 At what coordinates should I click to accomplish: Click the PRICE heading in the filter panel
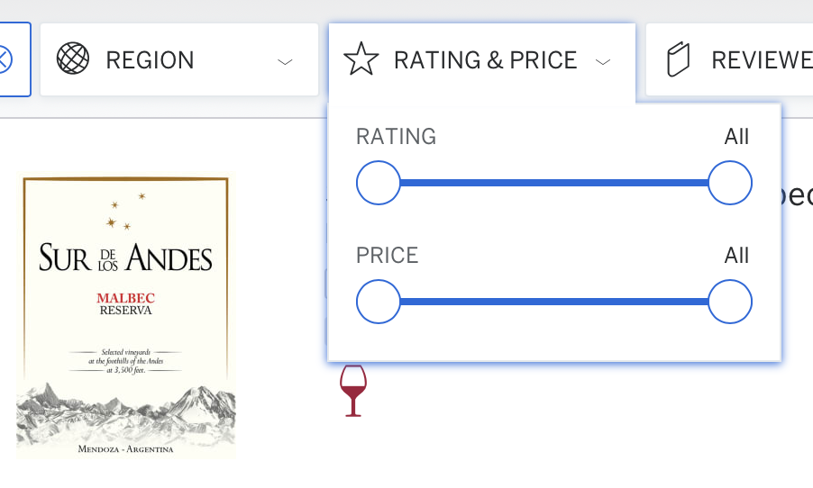pos(388,256)
